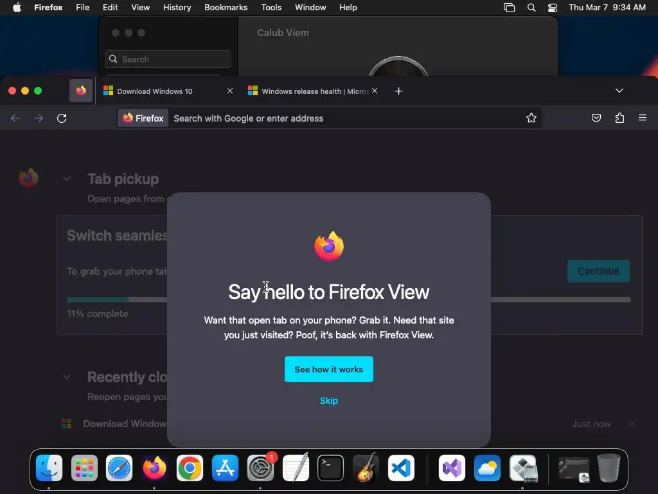
Task: Reload the current page
Action: click(62, 118)
